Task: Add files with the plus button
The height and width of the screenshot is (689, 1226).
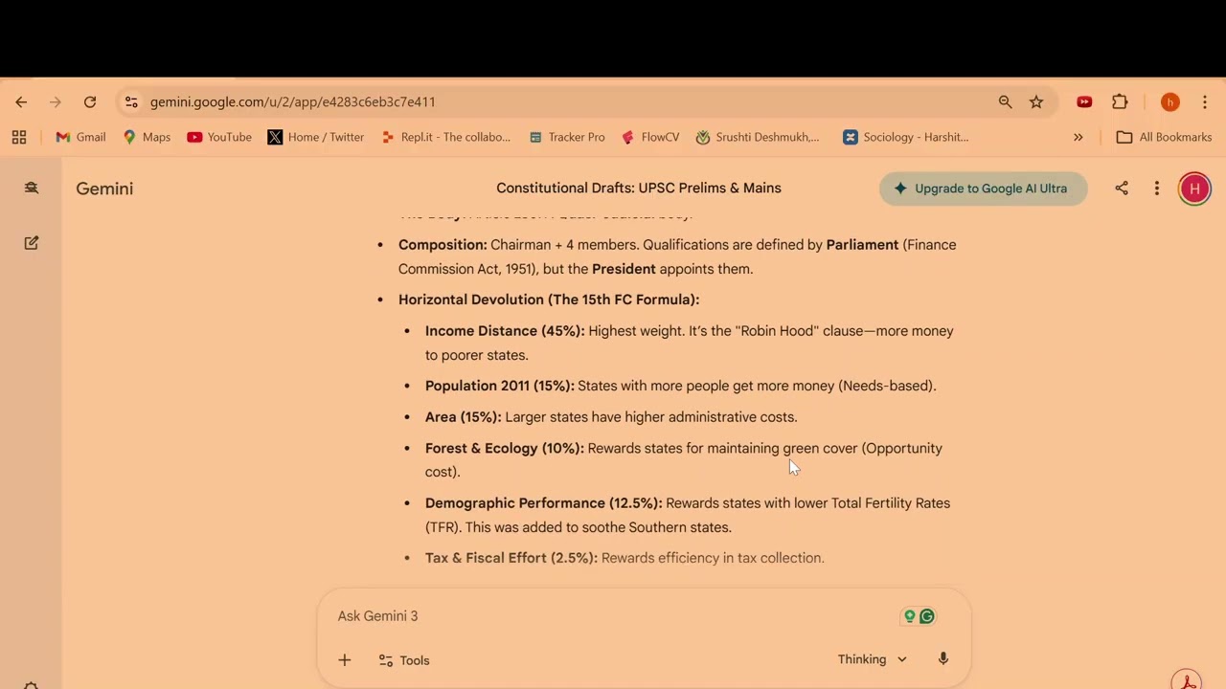Action: click(345, 660)
